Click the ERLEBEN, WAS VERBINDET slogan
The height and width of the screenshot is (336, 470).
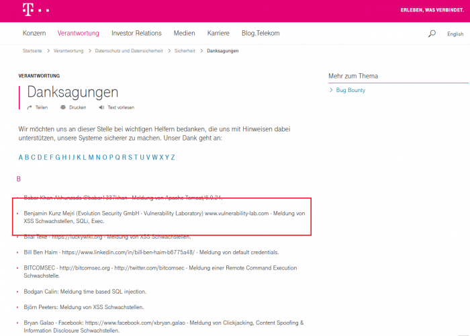pyautogui.click(x=432, y=10)
